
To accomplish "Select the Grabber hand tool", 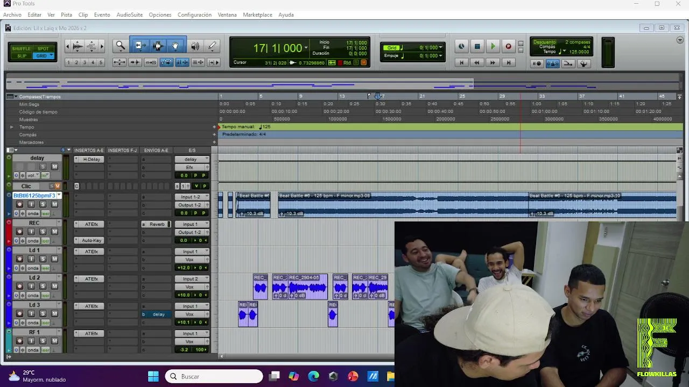I will point(175,46).
